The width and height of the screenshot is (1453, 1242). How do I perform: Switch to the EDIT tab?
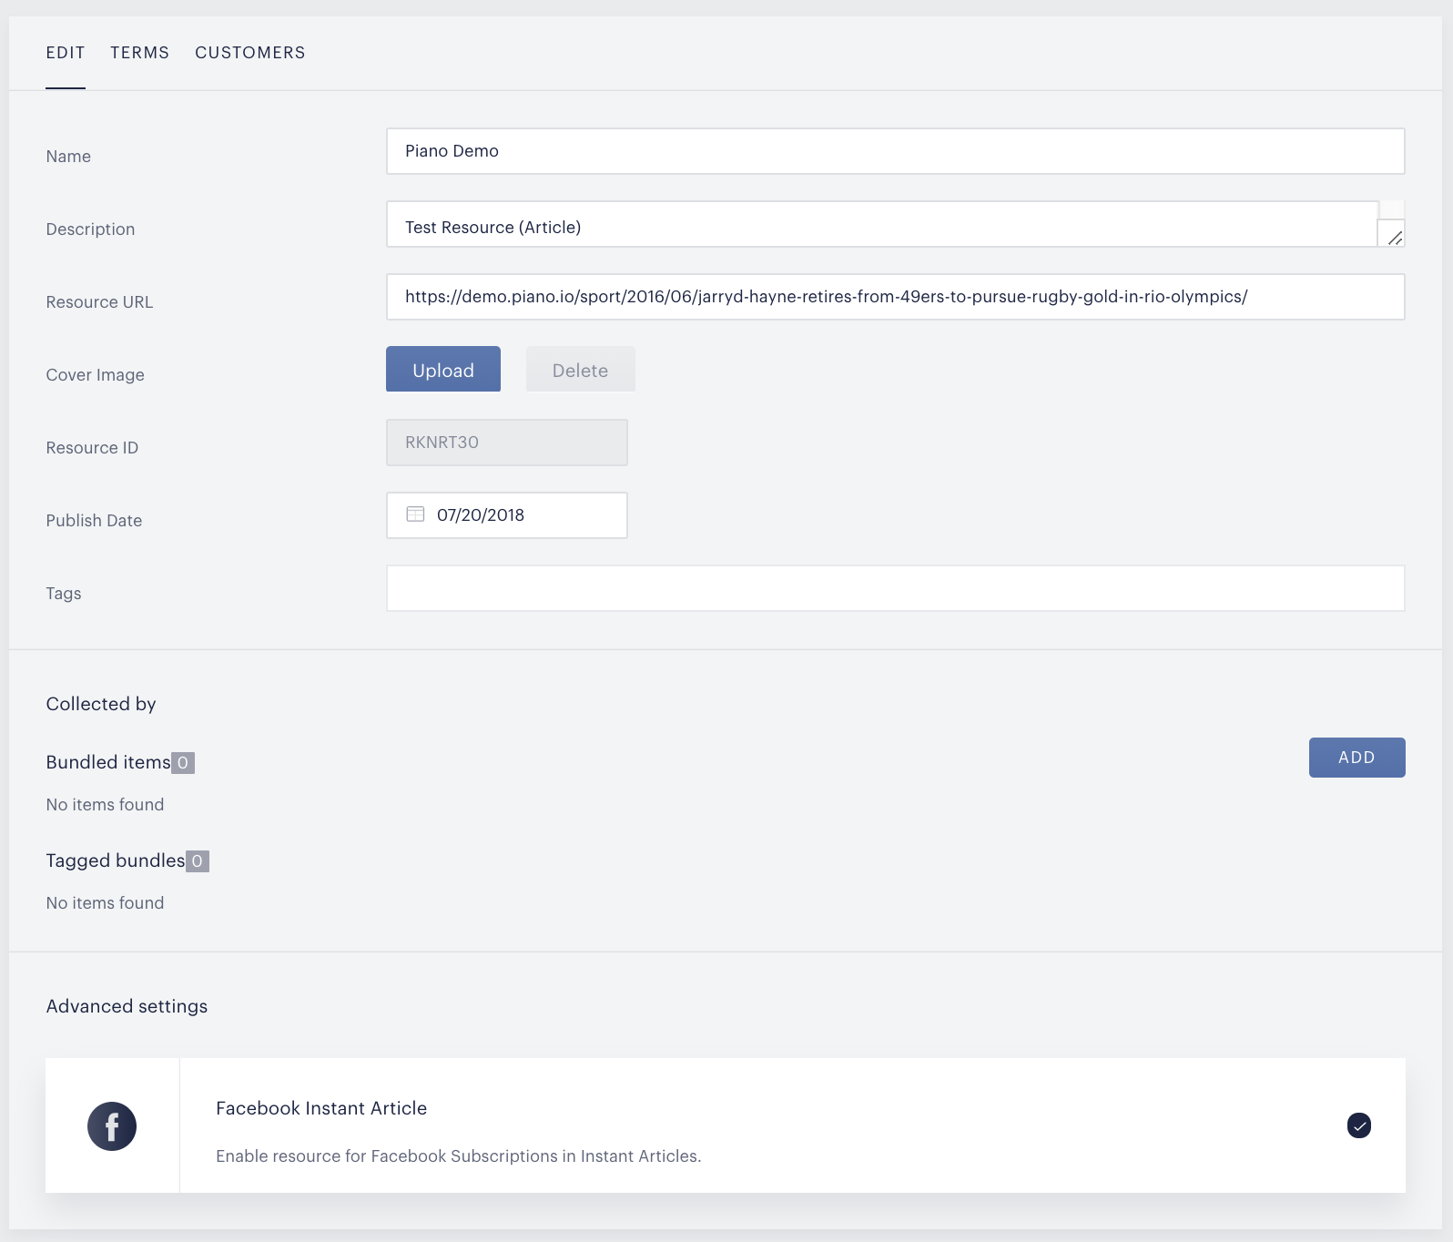[x=66, y=53]
